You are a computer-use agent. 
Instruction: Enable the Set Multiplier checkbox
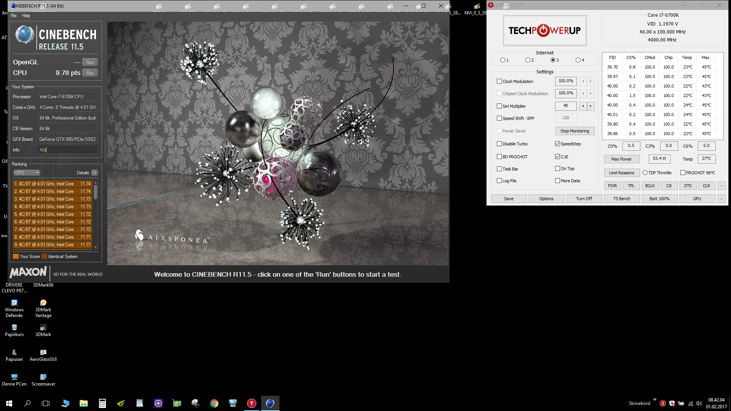click(x=499, y=106)
